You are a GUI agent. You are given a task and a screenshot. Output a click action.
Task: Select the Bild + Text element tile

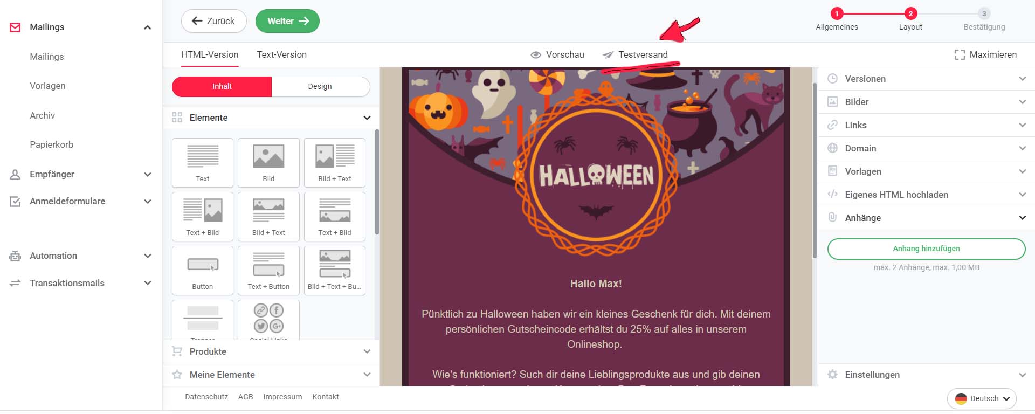(x=335, y=163)
